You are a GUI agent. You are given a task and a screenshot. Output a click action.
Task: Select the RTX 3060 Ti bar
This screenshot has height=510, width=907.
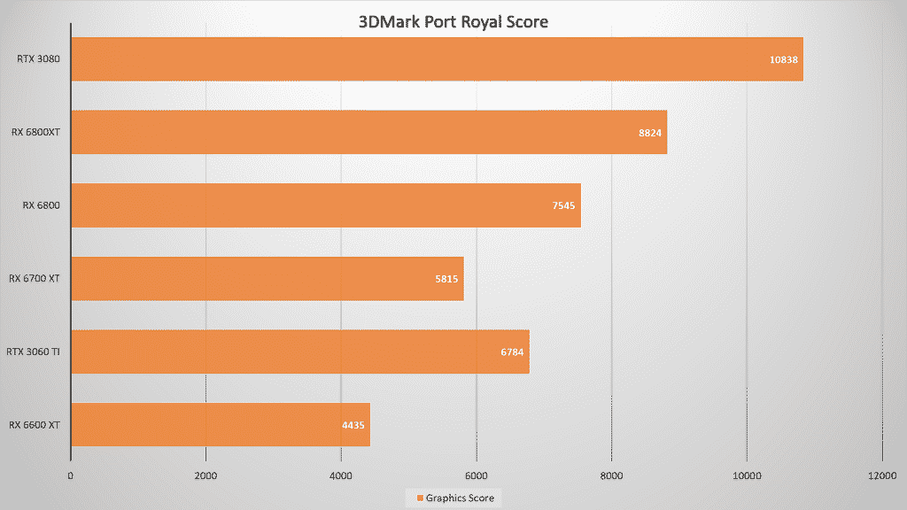[301, 352]
